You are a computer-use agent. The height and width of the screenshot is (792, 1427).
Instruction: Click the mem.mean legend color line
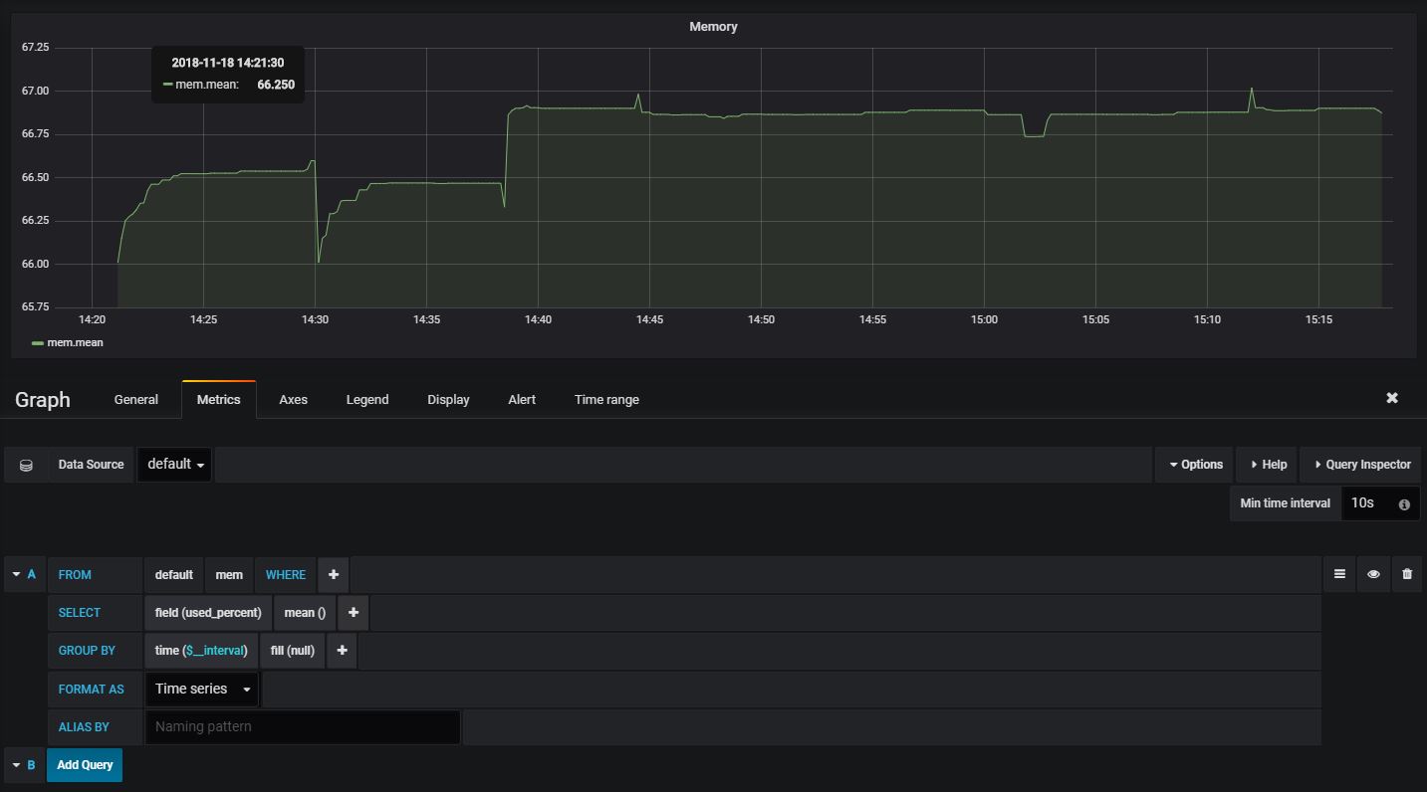point(37,343)
